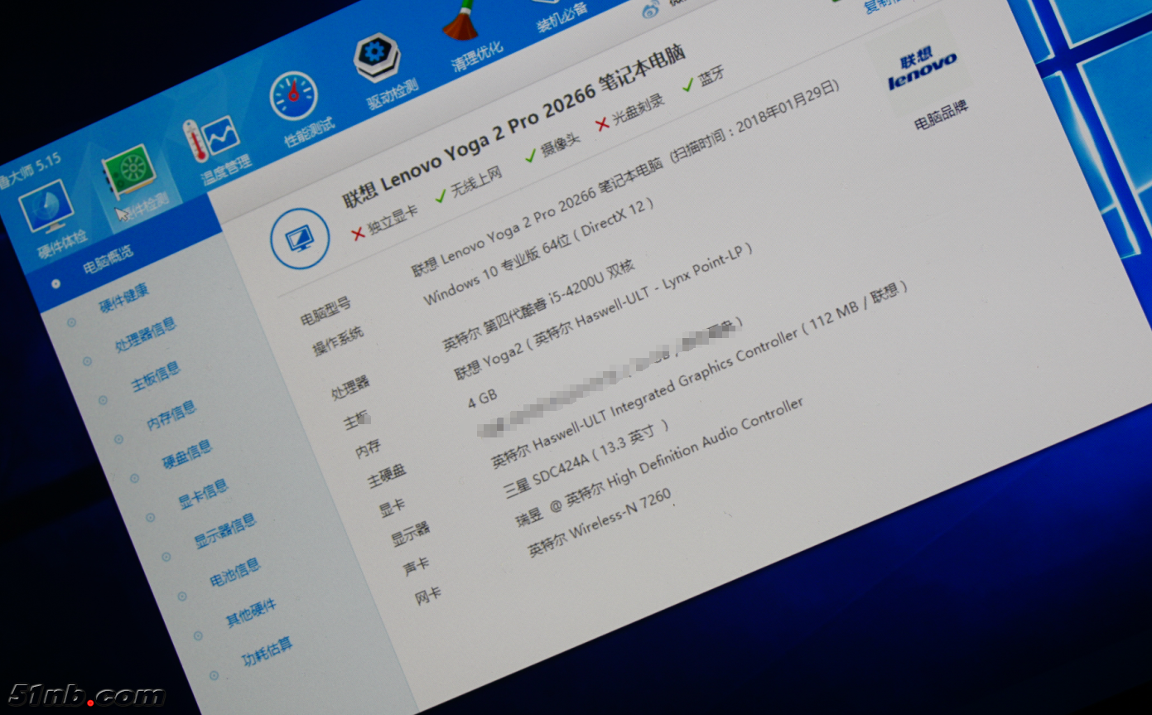
Task: Open 主板信息 in the sidebar
Action: point(156,378)
